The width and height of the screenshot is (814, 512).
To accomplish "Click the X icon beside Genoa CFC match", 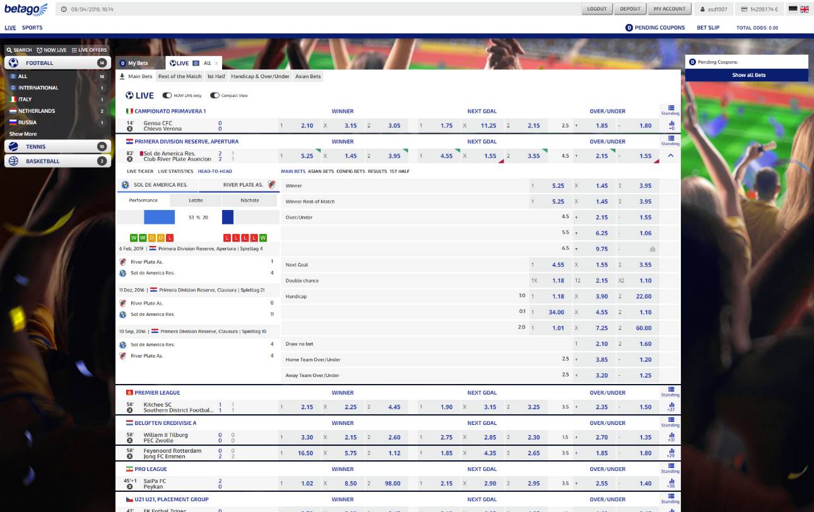I will click(130, 129).
